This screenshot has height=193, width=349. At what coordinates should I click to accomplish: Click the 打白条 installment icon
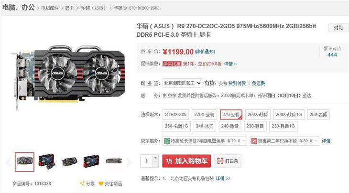[x=220, y=161]
